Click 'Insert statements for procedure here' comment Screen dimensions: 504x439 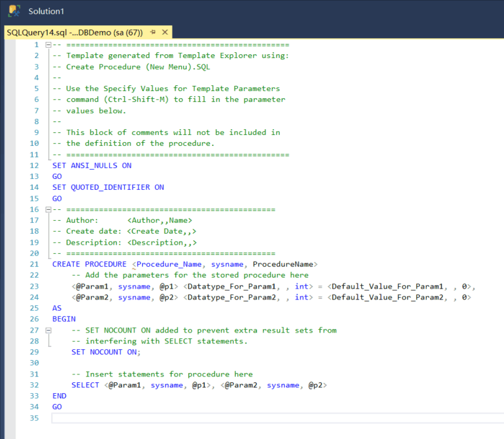click(169, 374)
